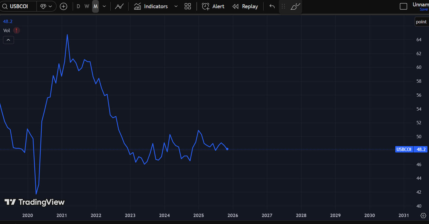Click the add symbol plus icon
The height and width of the screenshot is (224, 429).
63,6
